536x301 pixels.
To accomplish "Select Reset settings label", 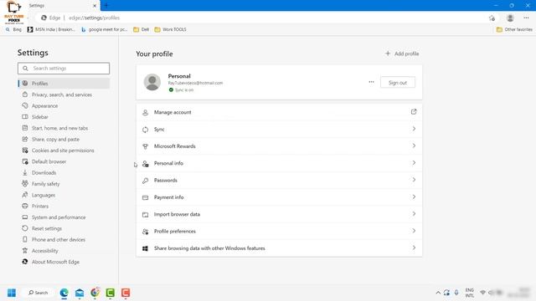I will tap(47, 228).
